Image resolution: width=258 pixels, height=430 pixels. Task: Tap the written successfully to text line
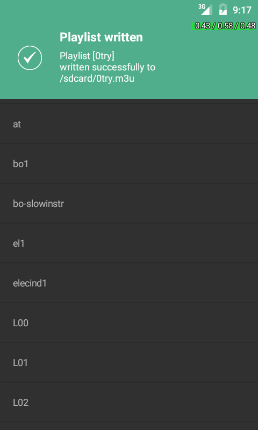tap(107, 68)
